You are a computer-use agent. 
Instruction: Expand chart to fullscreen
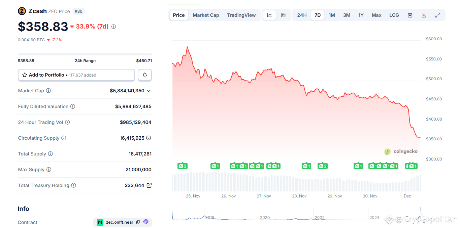(x=437, y=15)
